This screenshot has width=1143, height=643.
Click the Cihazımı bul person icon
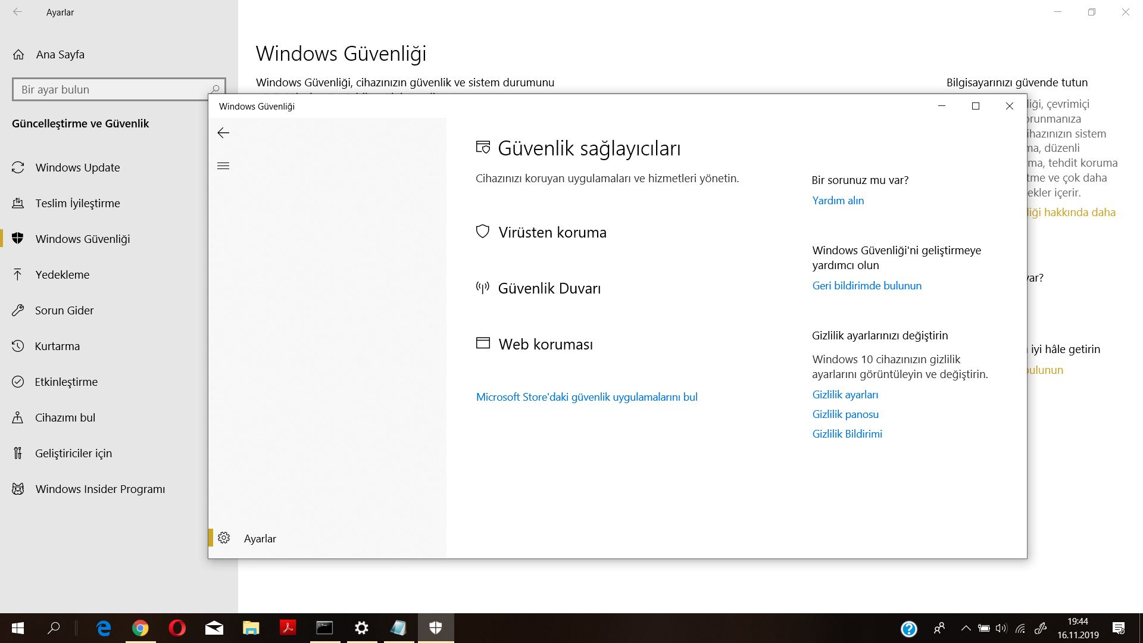[18, 417]
